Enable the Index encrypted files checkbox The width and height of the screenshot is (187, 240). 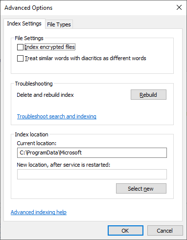pyautogui.click(x=20, y=47)
